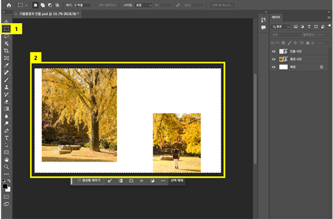Viewport: 333px width, 219px height.
Task: Choose the Eyedropper tool
Action: tap(7, 65)
